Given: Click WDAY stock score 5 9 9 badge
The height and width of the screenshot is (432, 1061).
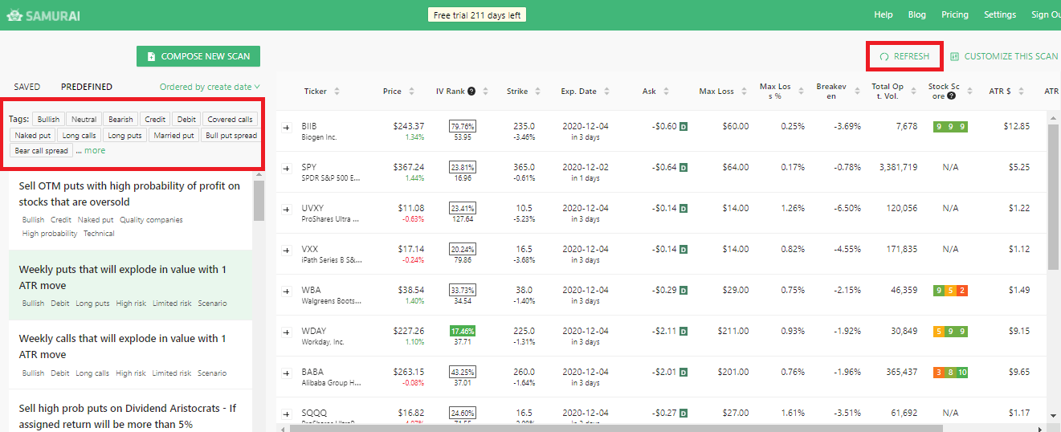Looking at the screenshot, I should click(950, 332).
